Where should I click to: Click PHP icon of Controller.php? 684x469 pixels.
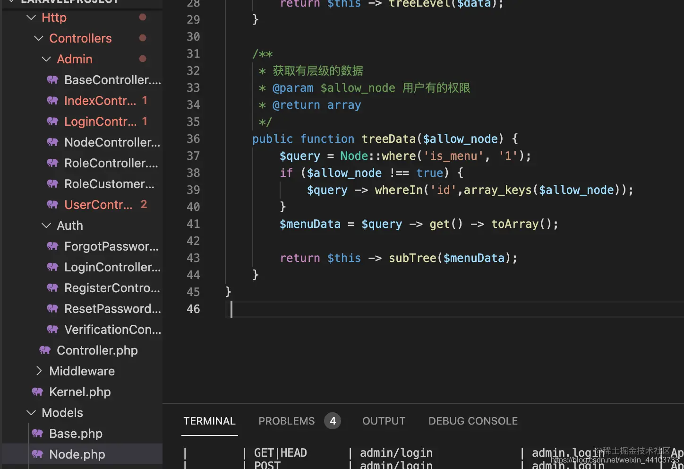tap(45, 350)
